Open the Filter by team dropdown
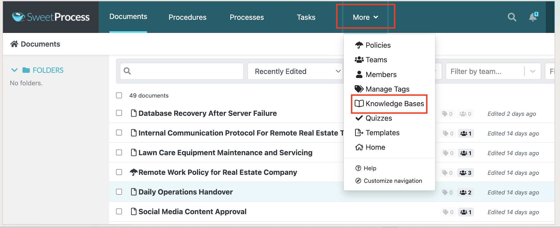 (x=493, y=71)
